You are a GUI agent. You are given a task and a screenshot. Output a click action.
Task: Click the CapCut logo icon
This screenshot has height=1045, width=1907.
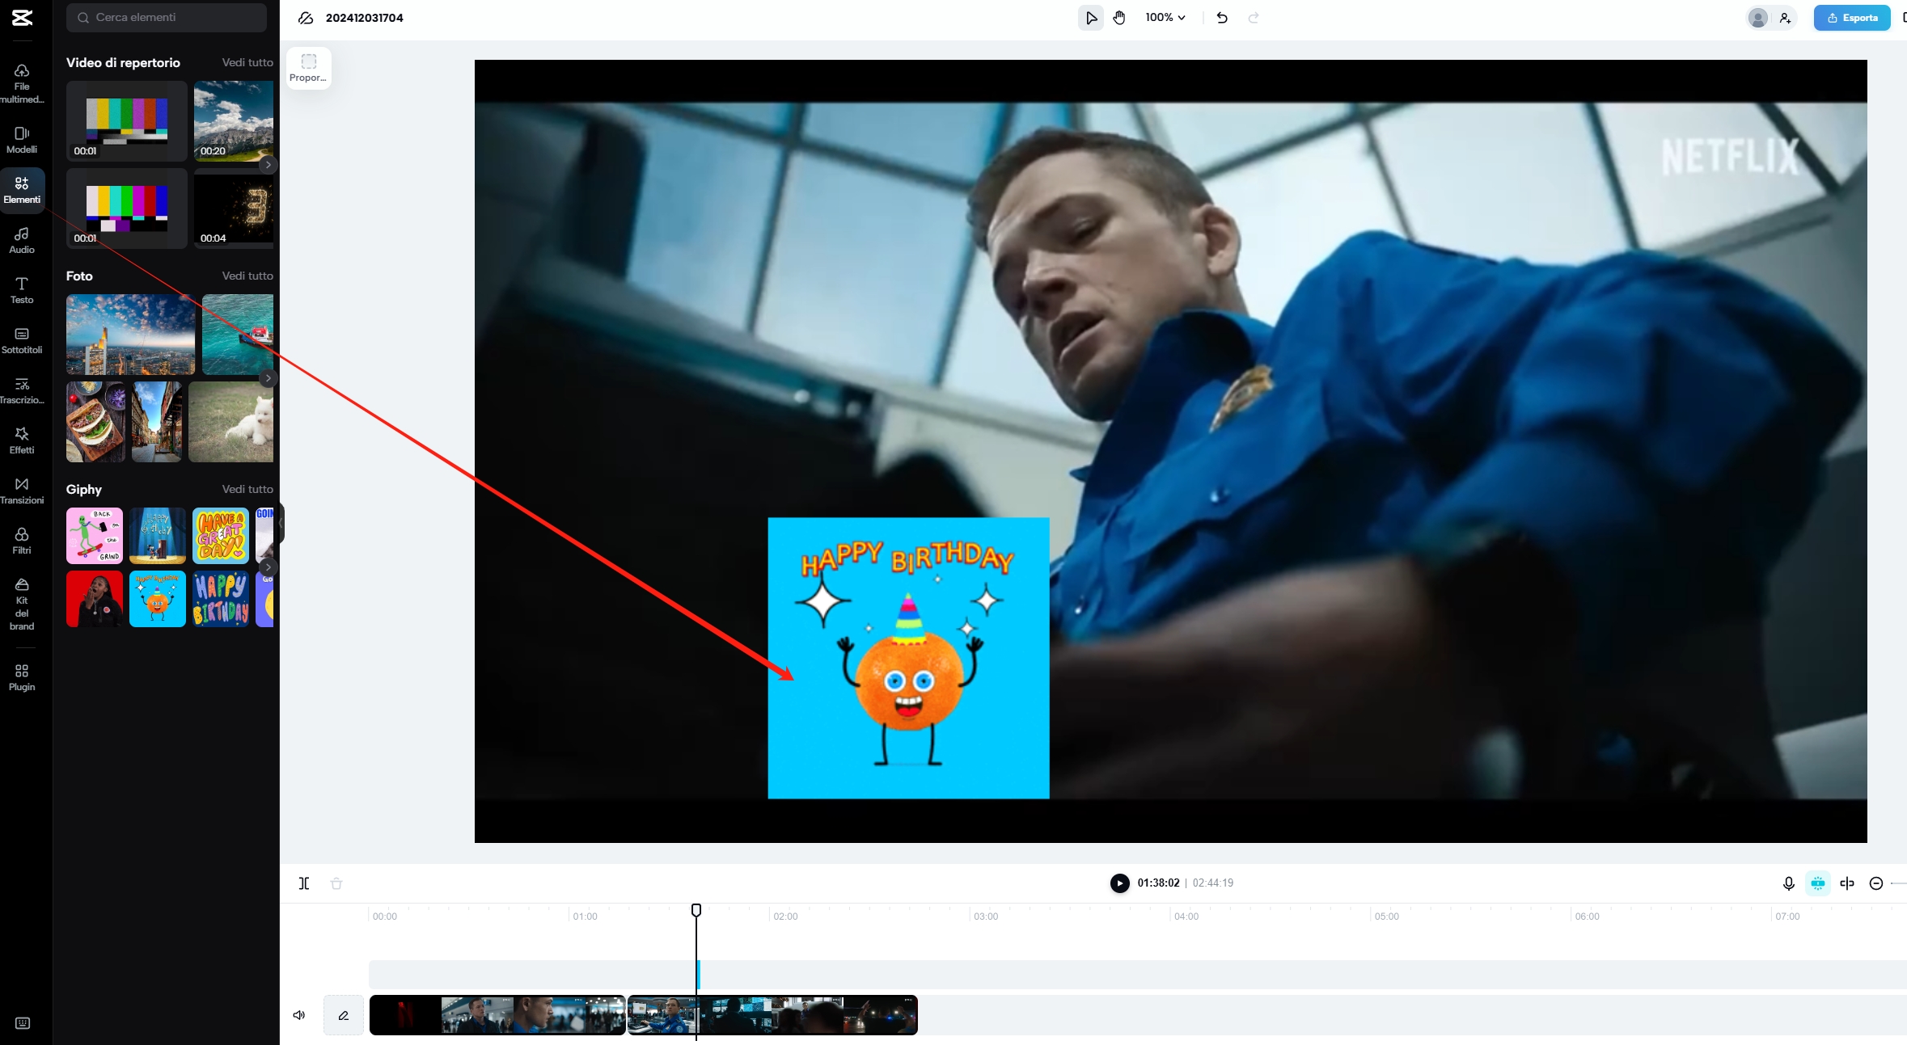(22, 17)
